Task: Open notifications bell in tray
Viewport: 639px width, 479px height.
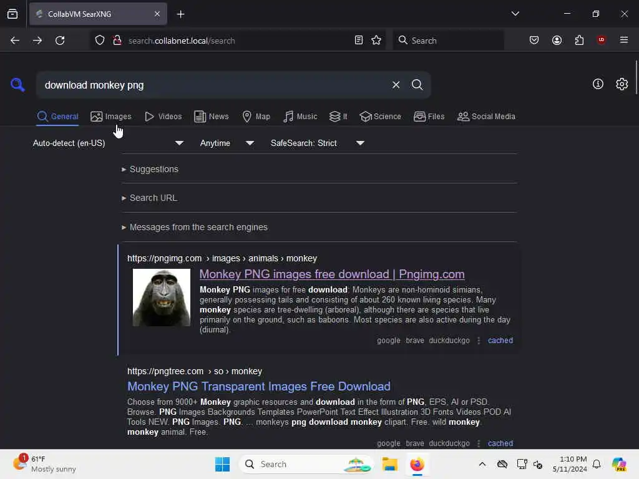Action: point(597,464)
